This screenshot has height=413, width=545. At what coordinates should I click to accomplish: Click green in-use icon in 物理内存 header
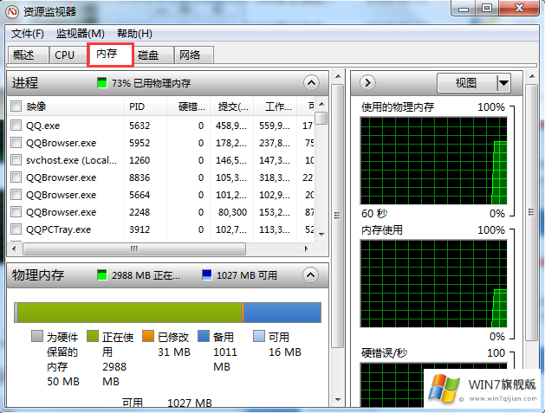(102, 275)
